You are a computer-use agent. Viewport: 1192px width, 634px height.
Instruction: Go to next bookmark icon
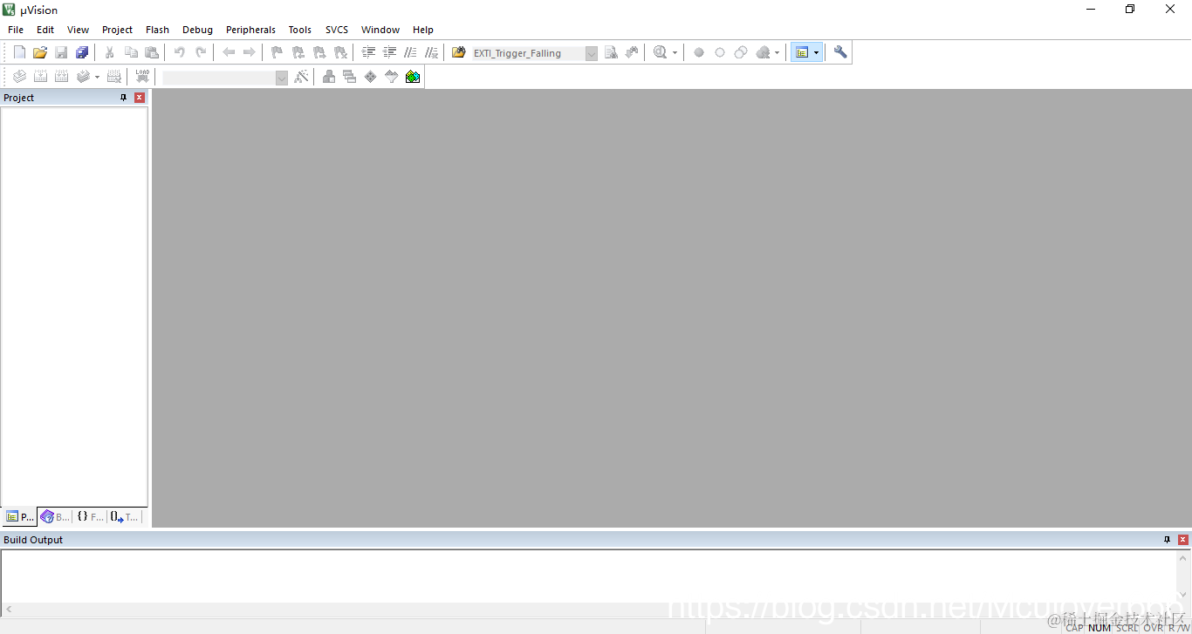tap(319, 52)
